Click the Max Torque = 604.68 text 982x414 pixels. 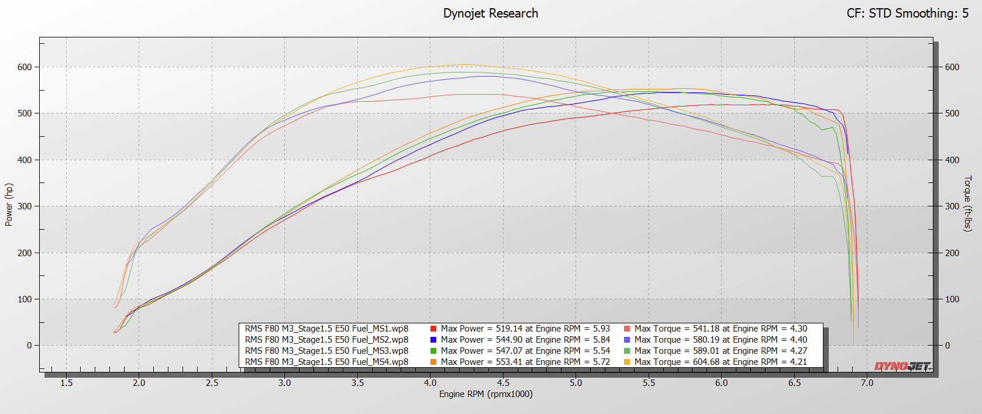pyautogui.click(x=677, y=362)
